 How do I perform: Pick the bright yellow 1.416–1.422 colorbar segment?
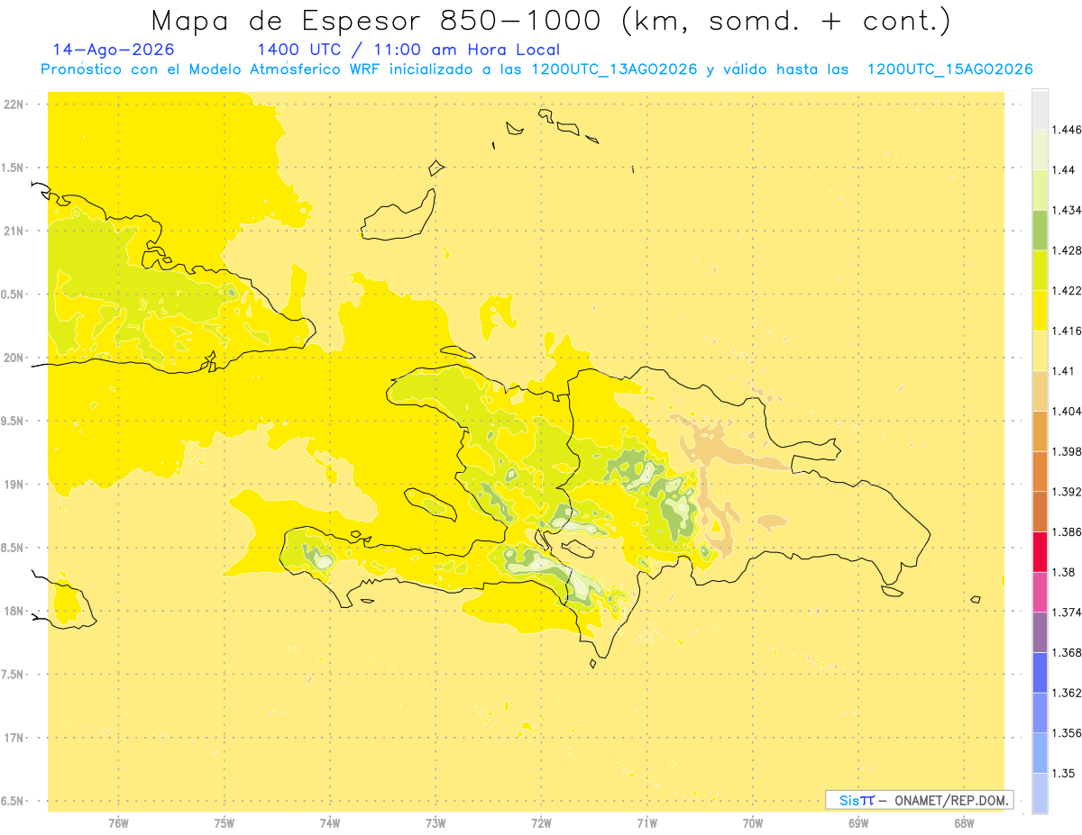pyautogui.click(x=1040, y=311)
